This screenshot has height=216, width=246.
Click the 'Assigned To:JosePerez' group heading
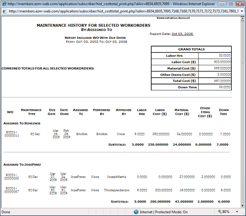[22, 165]
